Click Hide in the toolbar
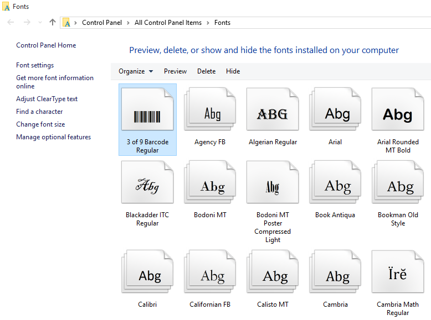Viewport: 431px width, 320px height. (x=233, y=71)
